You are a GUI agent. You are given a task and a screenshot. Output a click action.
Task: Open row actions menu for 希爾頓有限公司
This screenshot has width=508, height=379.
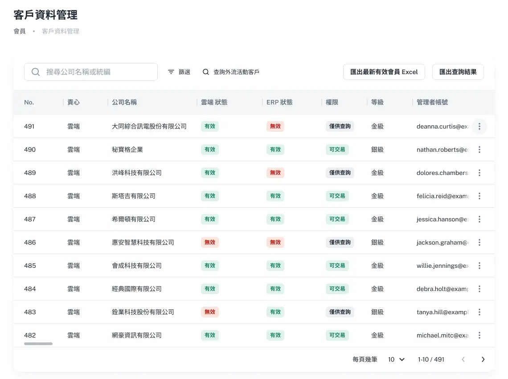click(x=479, y=219)
